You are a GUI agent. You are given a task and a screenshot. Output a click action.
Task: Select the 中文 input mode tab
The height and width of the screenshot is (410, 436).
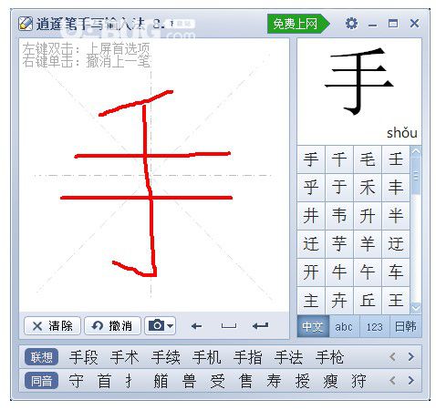(313, 327)
